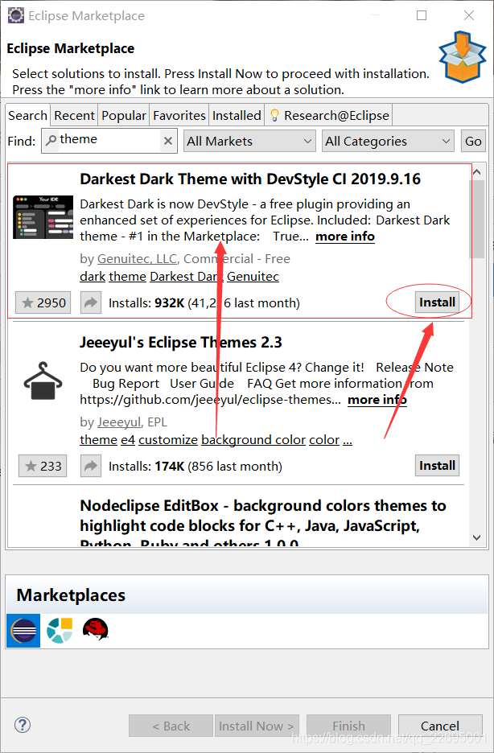
Task: Click the 'Genuitec' tag link
Action: tap(253, 277)
